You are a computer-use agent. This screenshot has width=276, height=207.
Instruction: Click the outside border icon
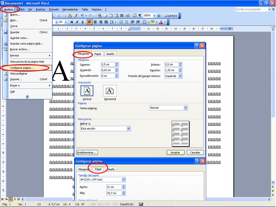(x=145, y=22)
